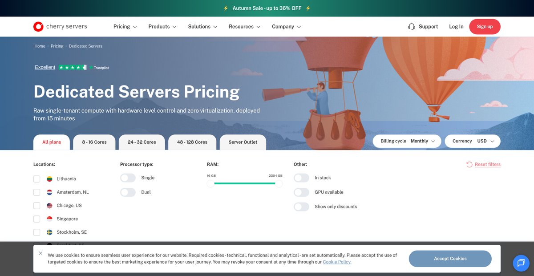Click the RAM slider maximum handle
This screenshot has width=534, height=276.
(279, 183)
